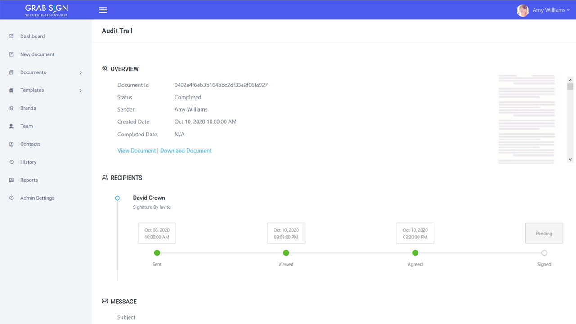Click the History clock icon
This screenshot has height=324, width=576.
tap(12, 162)
